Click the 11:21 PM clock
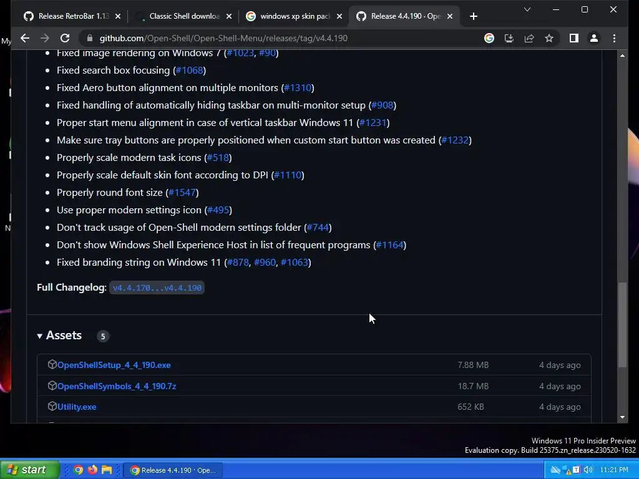Image resolution: width=639 pixels, height=479 pixels. click(614, 470)
